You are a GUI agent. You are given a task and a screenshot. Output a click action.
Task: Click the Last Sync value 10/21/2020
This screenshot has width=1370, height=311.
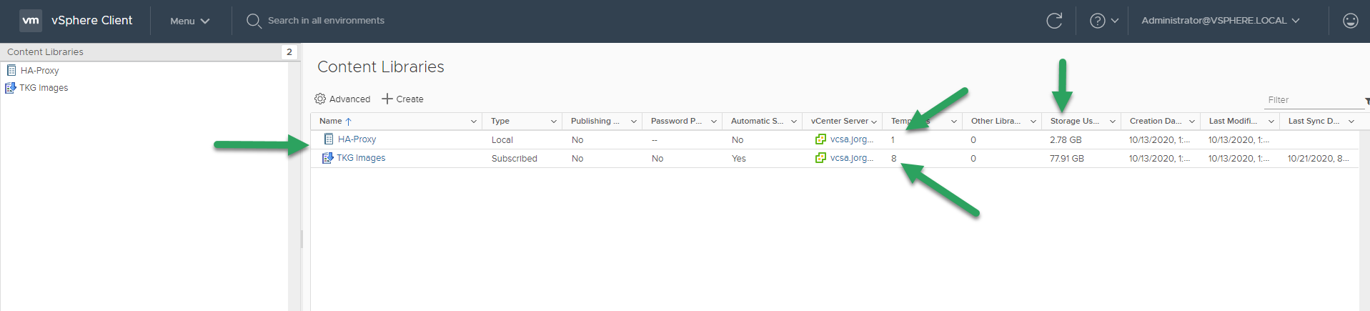1319,159
